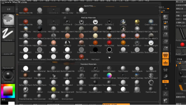The image size is (186, 105).
Task: Select the black main color swatch
Action: click(4, 103)
